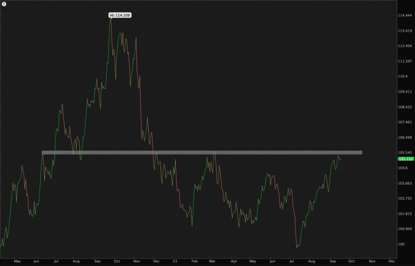Click the green 105.152 current price tag
This screenshot has width=415, height=266.
coord(406,159)
